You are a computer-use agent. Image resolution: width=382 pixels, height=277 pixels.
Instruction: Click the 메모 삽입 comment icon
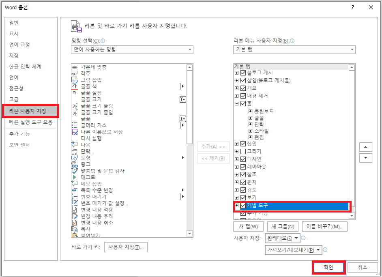tap(75, 183)
